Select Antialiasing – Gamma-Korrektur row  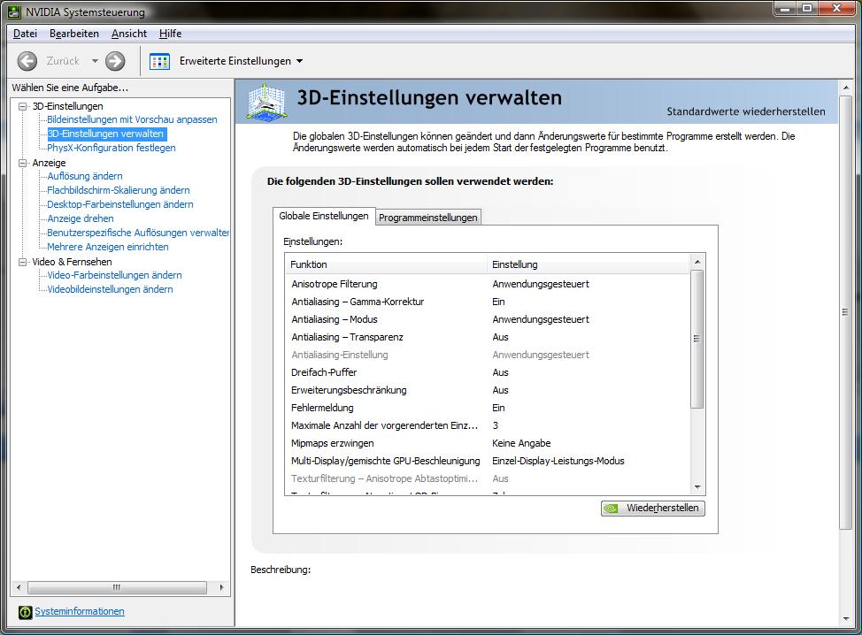tap(487, 302)
